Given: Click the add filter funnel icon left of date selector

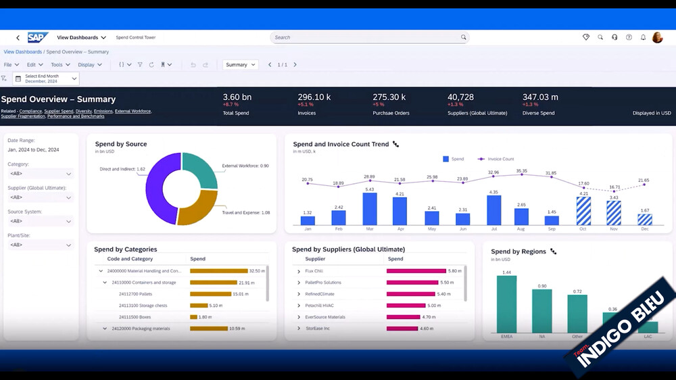Looking at the screenshot, I should click(4, 78).
